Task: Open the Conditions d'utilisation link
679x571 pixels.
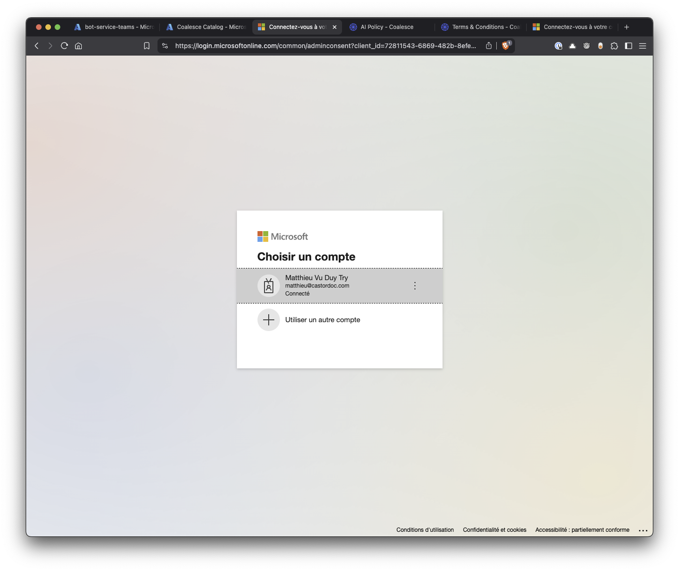Action: [425, 530]
